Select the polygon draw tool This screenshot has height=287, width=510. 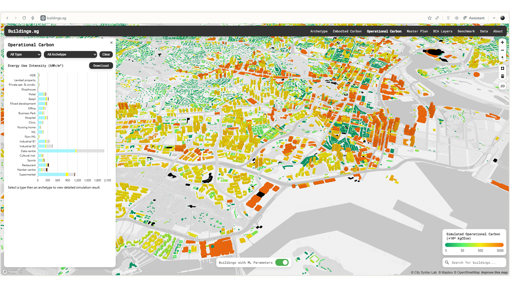click(502, 68)
